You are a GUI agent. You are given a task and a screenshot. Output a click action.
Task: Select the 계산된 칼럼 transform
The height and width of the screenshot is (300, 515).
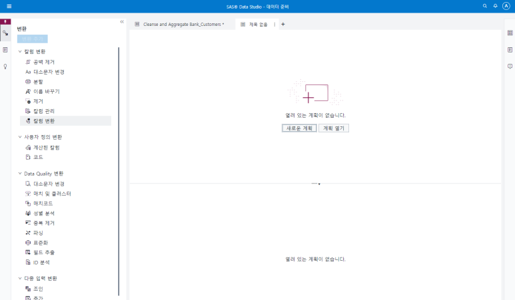(x=66, y=148)
